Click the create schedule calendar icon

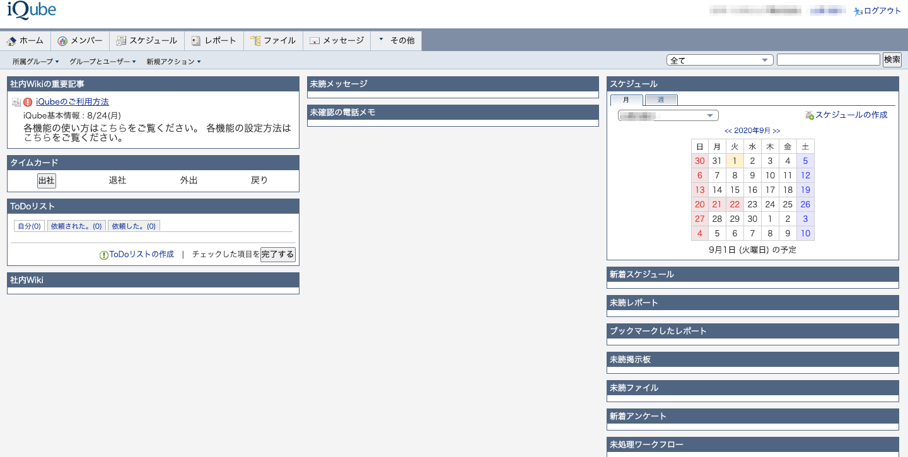click(x=810, y=115)
